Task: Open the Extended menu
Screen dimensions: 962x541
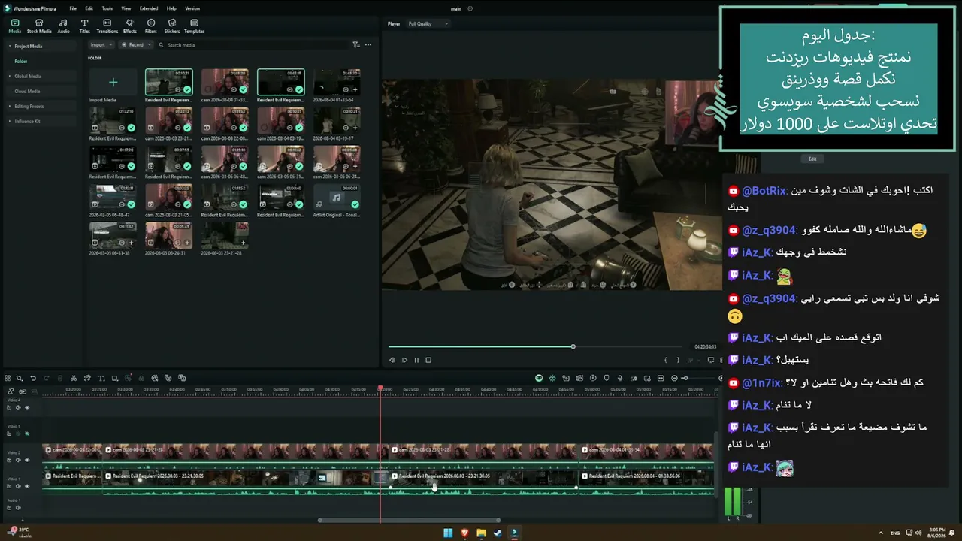Action: [x=149, y=8]
